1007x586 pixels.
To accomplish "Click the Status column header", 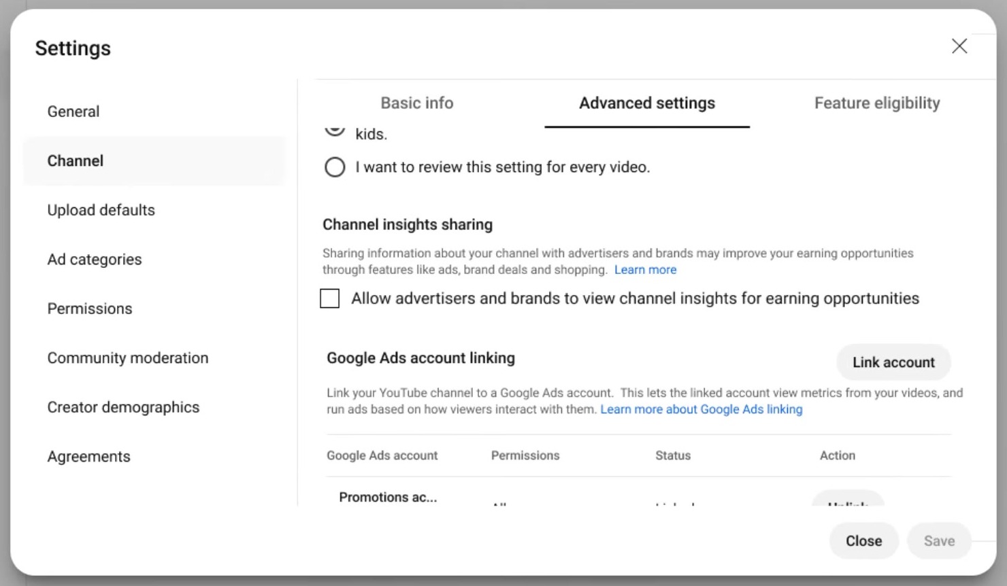I will coord(673,455).
